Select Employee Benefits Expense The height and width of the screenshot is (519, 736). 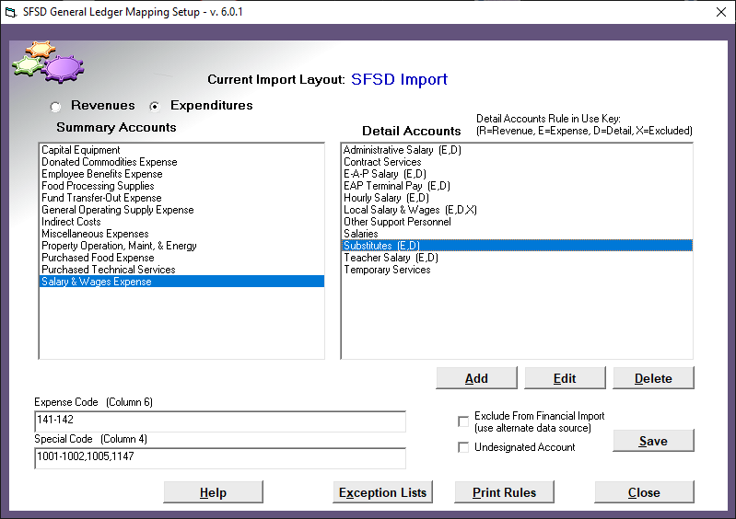point(181,174)
